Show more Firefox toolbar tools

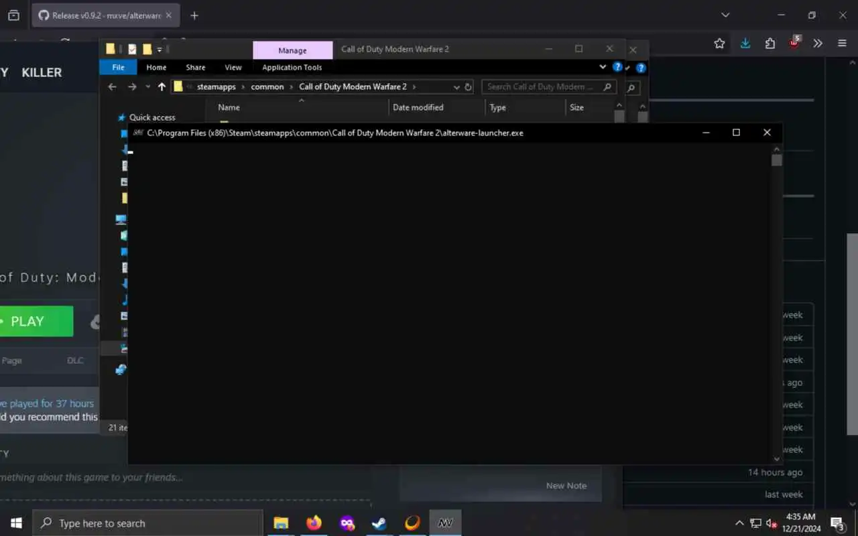(818, 44)
